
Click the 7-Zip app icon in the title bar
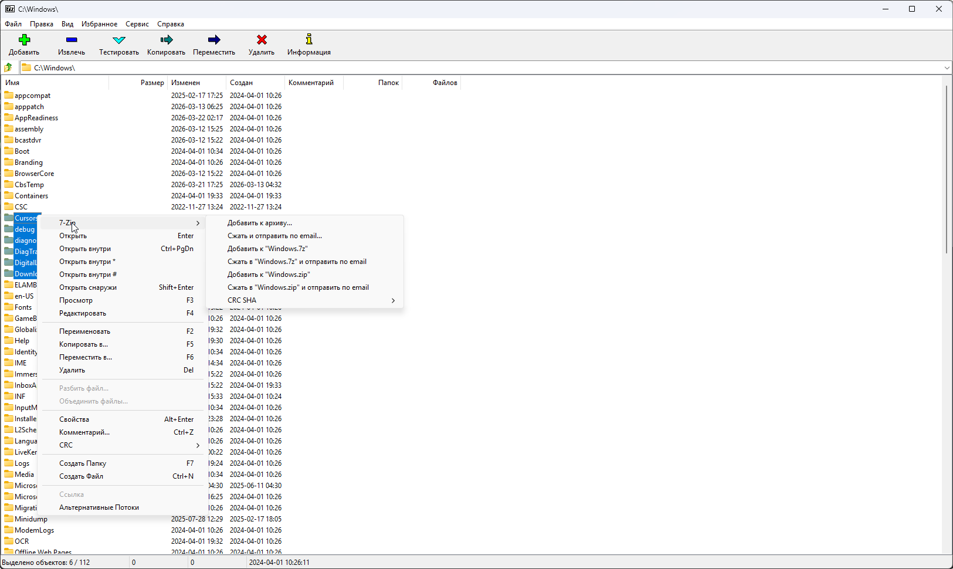pos(10,9)
